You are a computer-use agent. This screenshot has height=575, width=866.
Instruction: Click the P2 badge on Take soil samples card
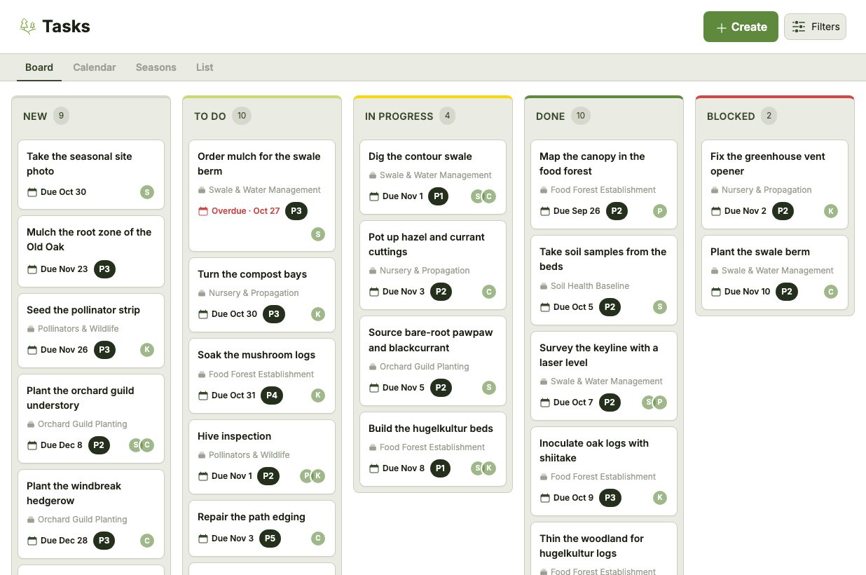pyautogui.click(x=610, y=306)
